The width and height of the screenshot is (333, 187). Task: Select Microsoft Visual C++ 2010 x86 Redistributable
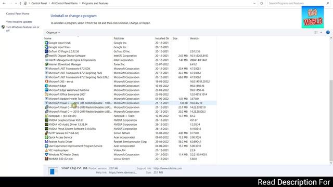click(x=130, y=103)
